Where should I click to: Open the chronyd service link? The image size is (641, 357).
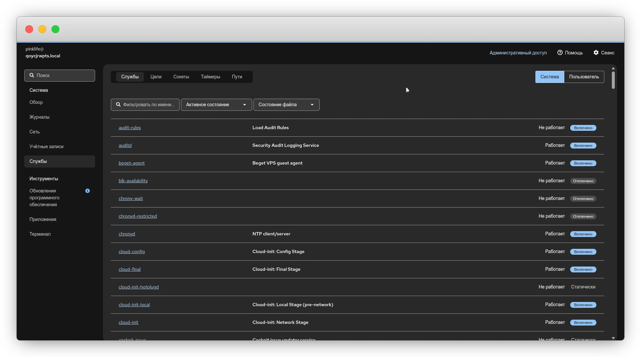tap(127, 234)
